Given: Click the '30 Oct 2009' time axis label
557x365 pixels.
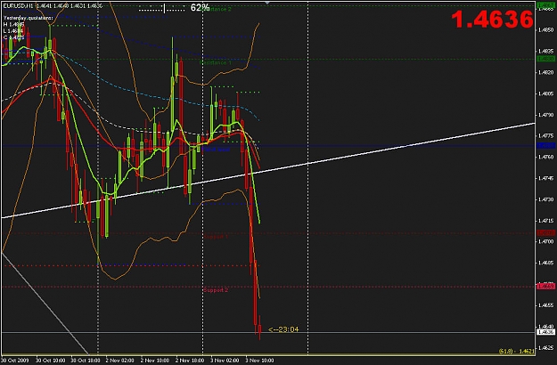Looking at the screenshot, I should 15,361.
